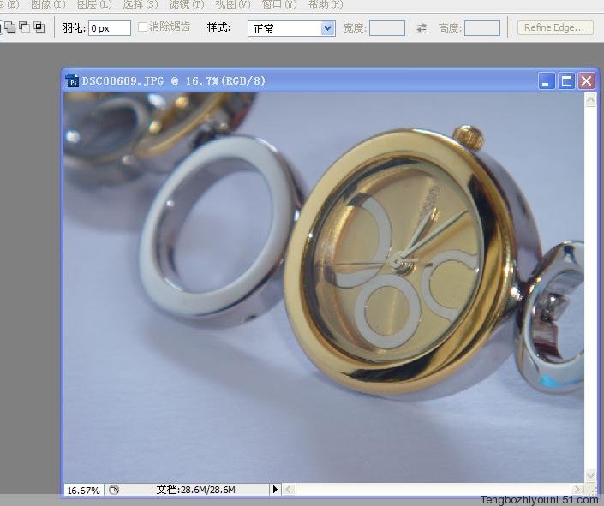The width and height of the screenshot is (604, 506).
Task: Click the vertical scrollbar up arrow
Action: click(590, 100)
